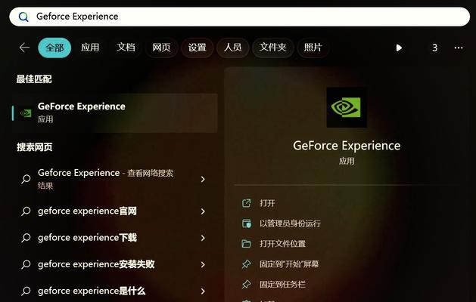Search icon beside geforce experience安装失败
The width and height of the screenshot is (476, 302).
(26, 264)
